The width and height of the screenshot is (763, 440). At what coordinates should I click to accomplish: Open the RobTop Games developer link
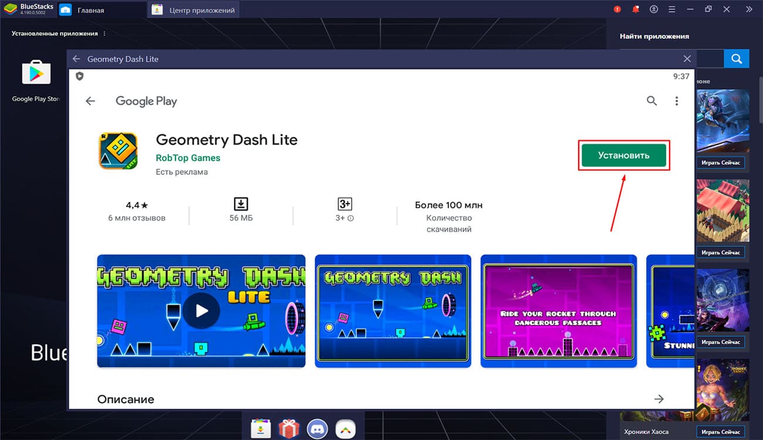[x=188, y=158]
